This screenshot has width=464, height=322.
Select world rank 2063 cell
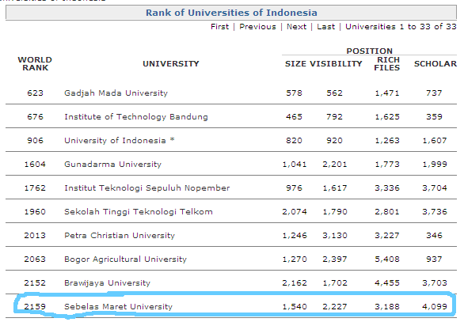tap(35, 259)
